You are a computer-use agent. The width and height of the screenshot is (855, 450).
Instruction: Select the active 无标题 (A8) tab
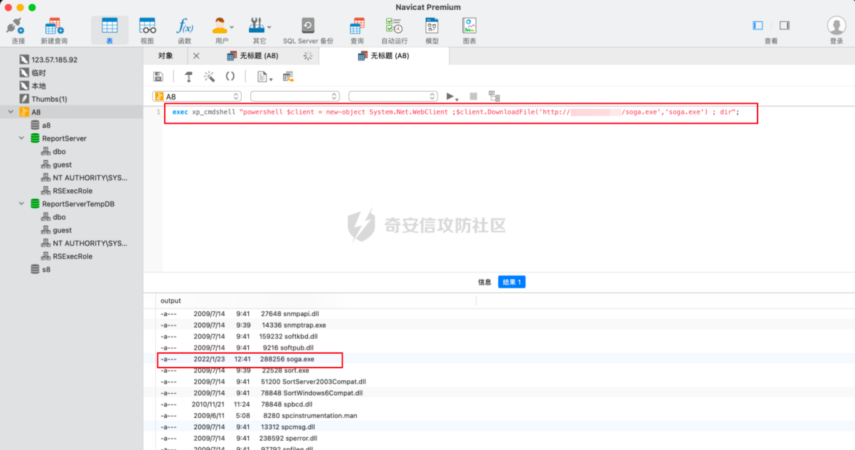click(384, 56)
